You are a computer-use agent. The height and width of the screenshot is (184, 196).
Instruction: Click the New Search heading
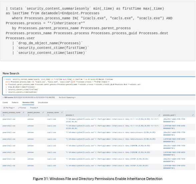tap(11, 74)
